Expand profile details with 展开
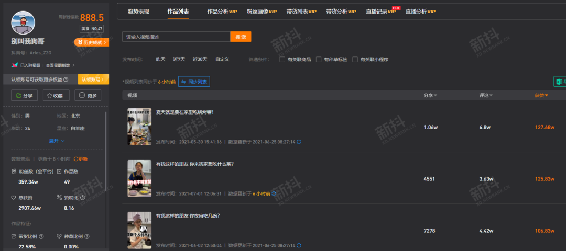566x251 pixels. click(57, 141)
